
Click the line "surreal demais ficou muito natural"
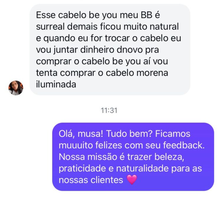107,26
